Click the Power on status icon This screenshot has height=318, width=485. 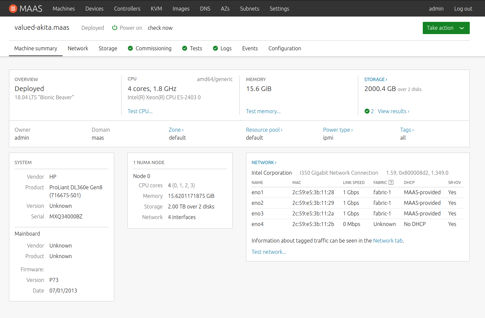pyautogui.click(x=115, y=28)
